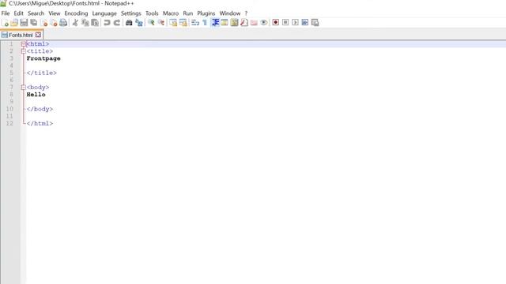Screen dimensions: 506x284
Task: Open the Macro menu
Action: tap(171, 13)
